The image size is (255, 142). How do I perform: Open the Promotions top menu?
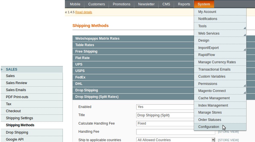tap(122, 4)
